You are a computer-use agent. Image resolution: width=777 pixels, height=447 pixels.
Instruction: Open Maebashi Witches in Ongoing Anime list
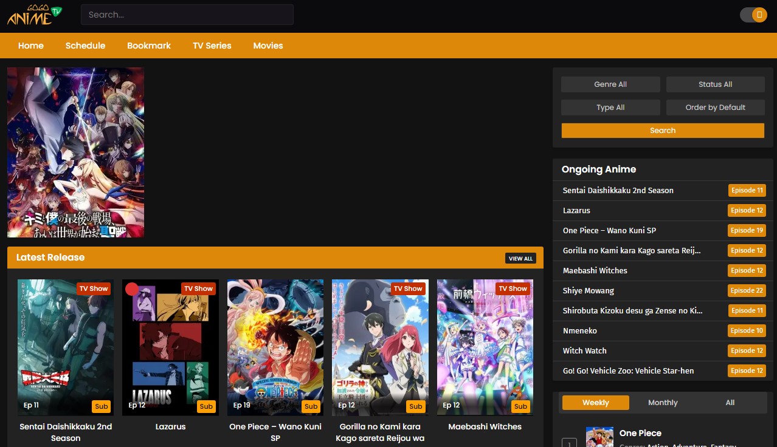click(x=595, y=270)
